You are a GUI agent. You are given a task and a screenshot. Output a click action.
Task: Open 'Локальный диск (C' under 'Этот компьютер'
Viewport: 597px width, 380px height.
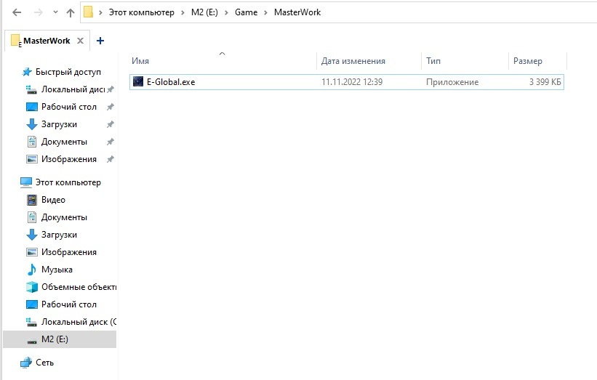(79, 322)
